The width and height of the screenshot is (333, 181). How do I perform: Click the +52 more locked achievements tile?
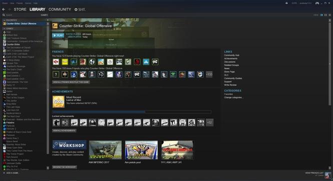[210, 122]
